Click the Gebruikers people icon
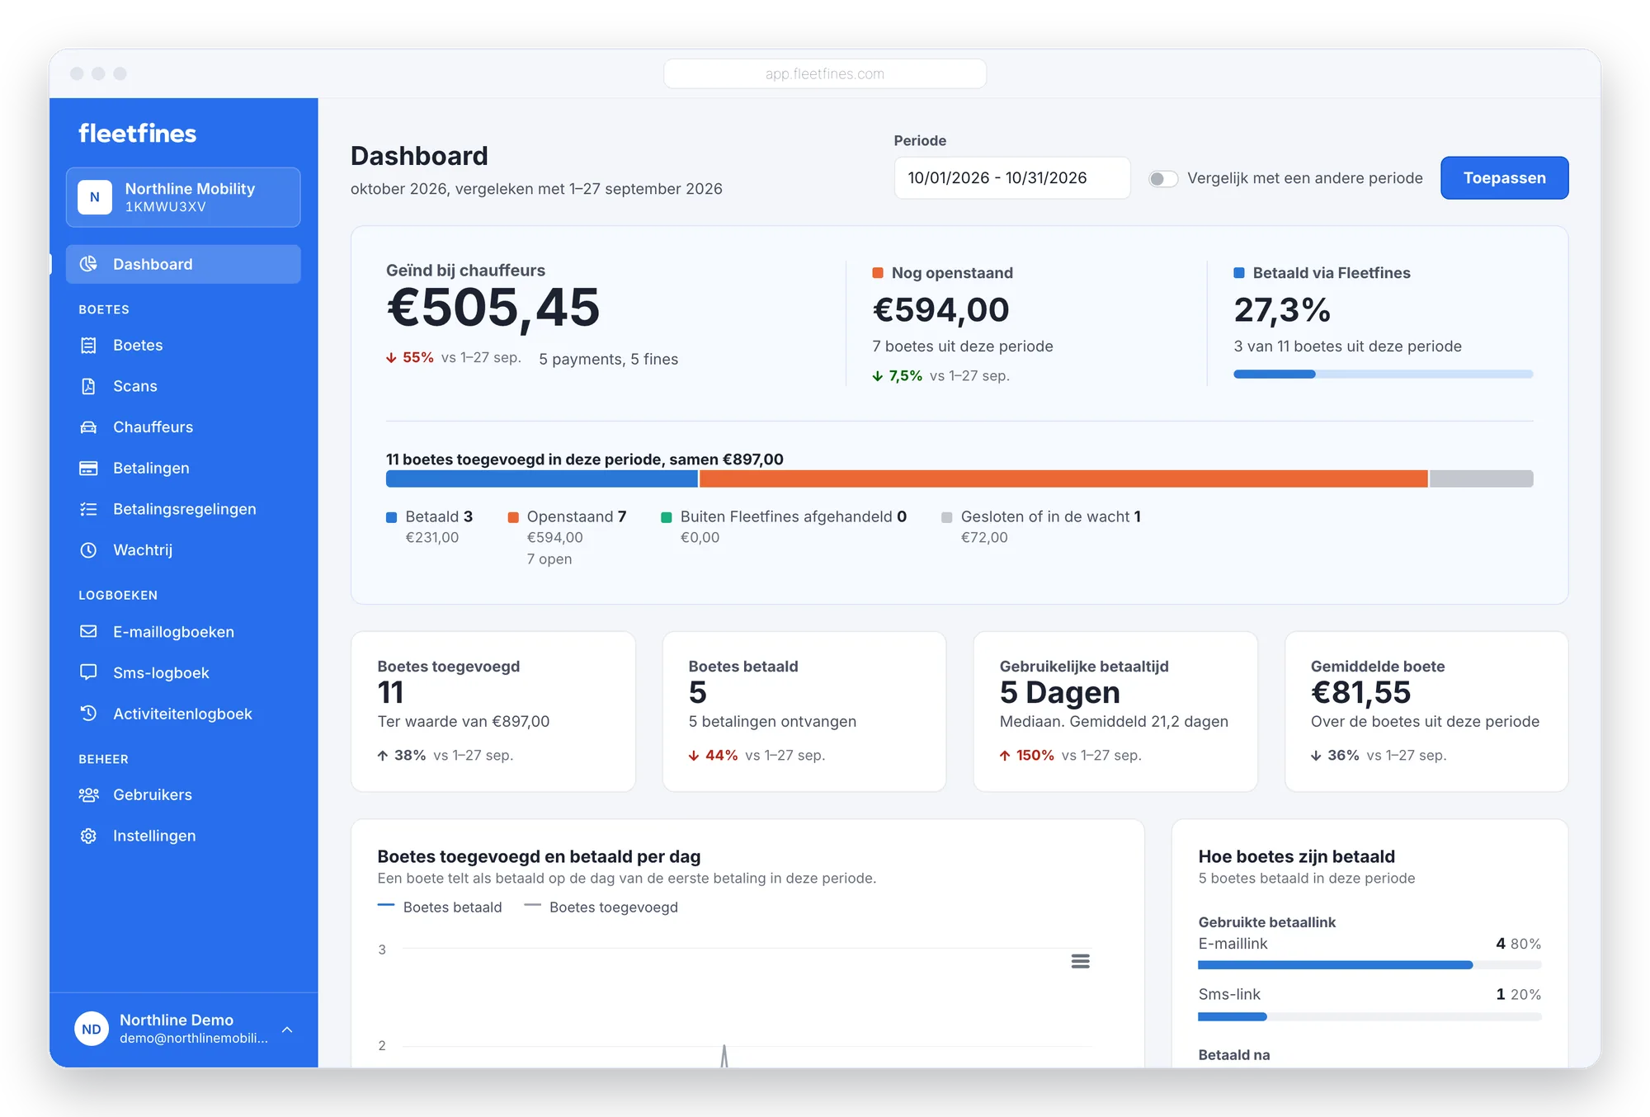1650x1117 pixels. tap(88, 794)
